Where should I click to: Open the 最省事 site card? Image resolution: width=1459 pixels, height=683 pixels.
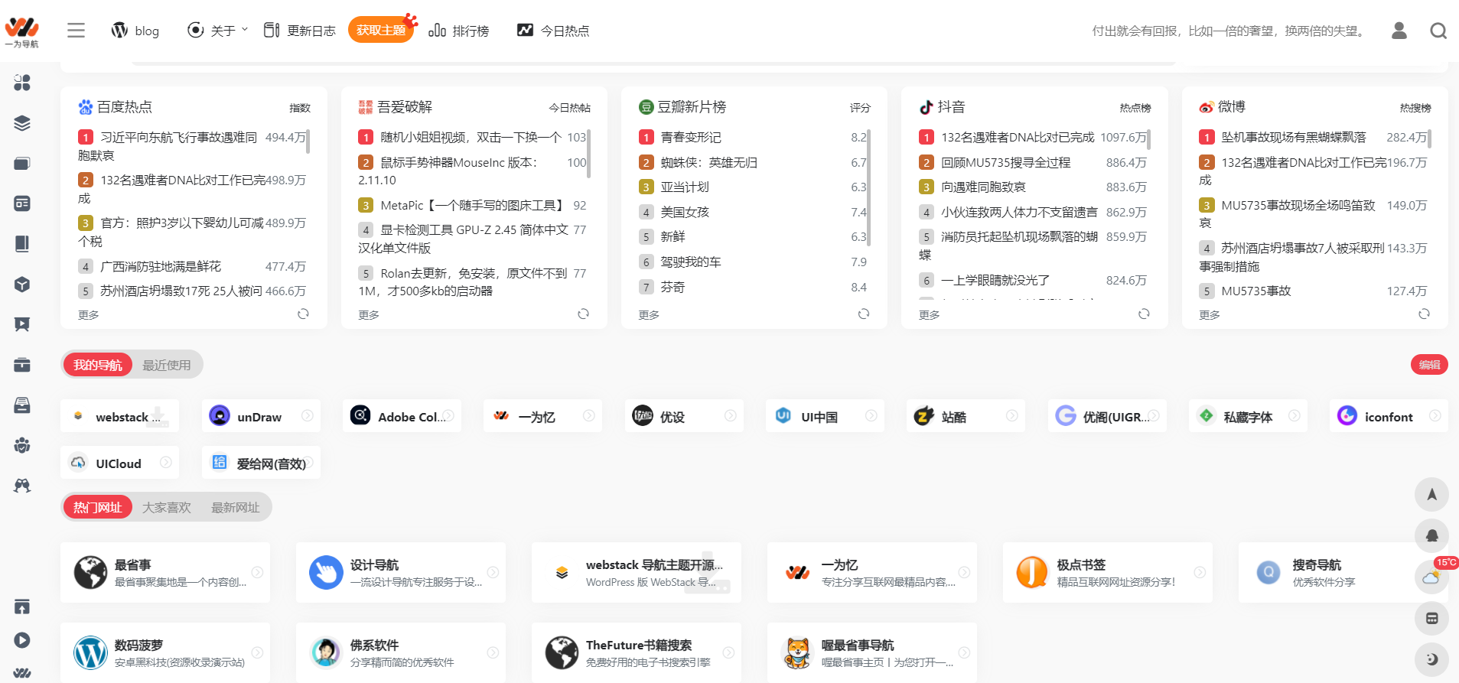coord(165,572)
